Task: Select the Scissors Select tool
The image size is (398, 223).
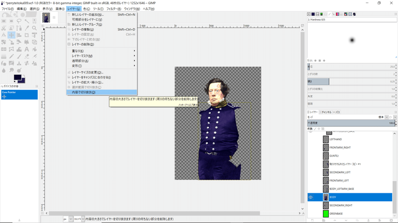Action: [4, 28]
